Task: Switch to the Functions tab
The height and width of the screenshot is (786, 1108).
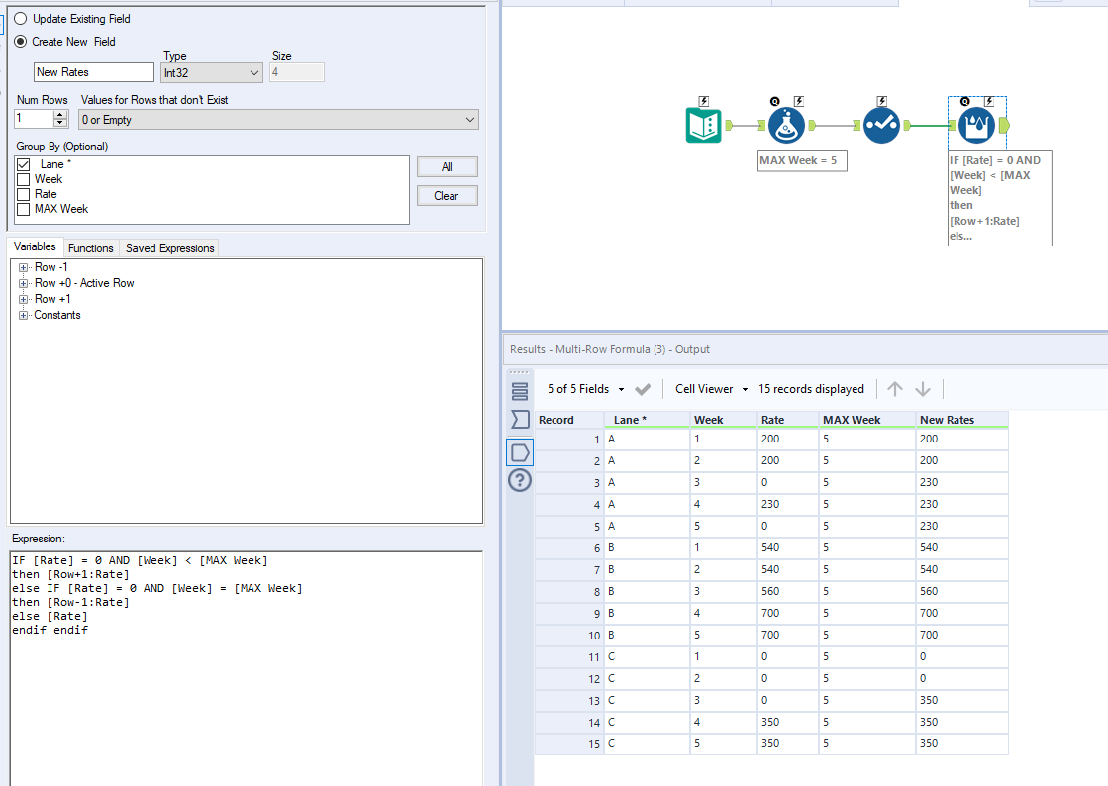Action: 90,247
